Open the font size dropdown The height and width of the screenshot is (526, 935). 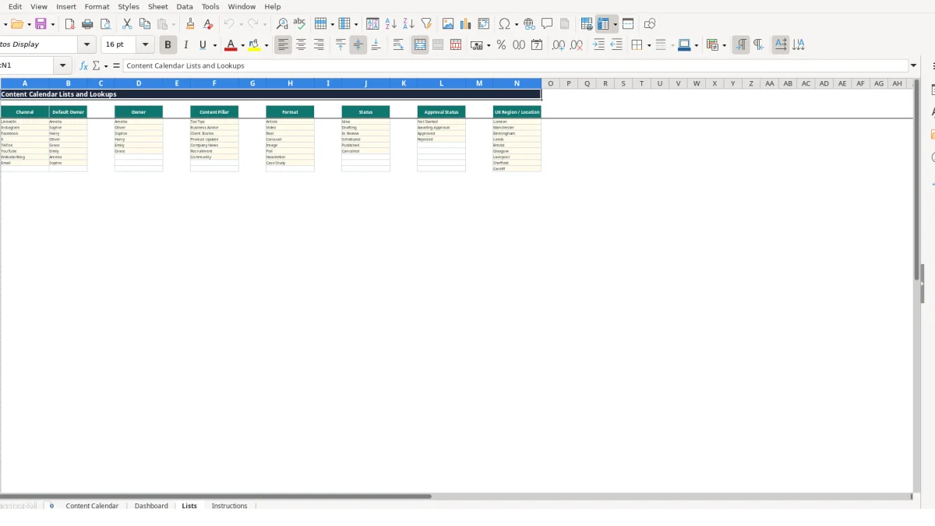(145, 45)
